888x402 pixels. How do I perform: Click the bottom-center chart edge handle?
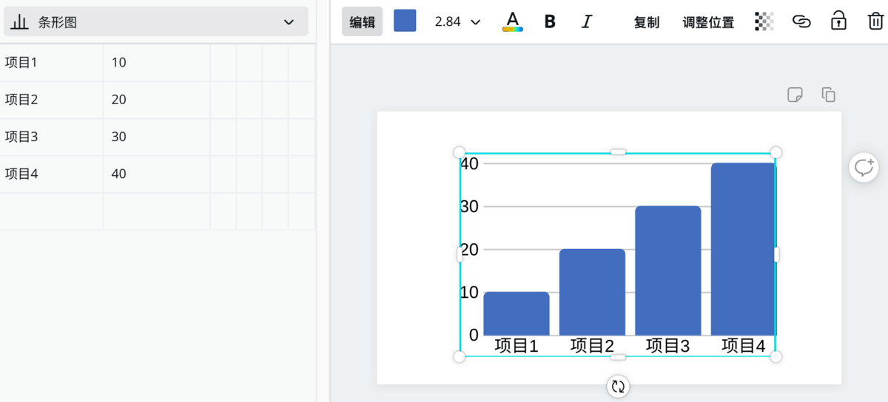click(x=618, y=357)
